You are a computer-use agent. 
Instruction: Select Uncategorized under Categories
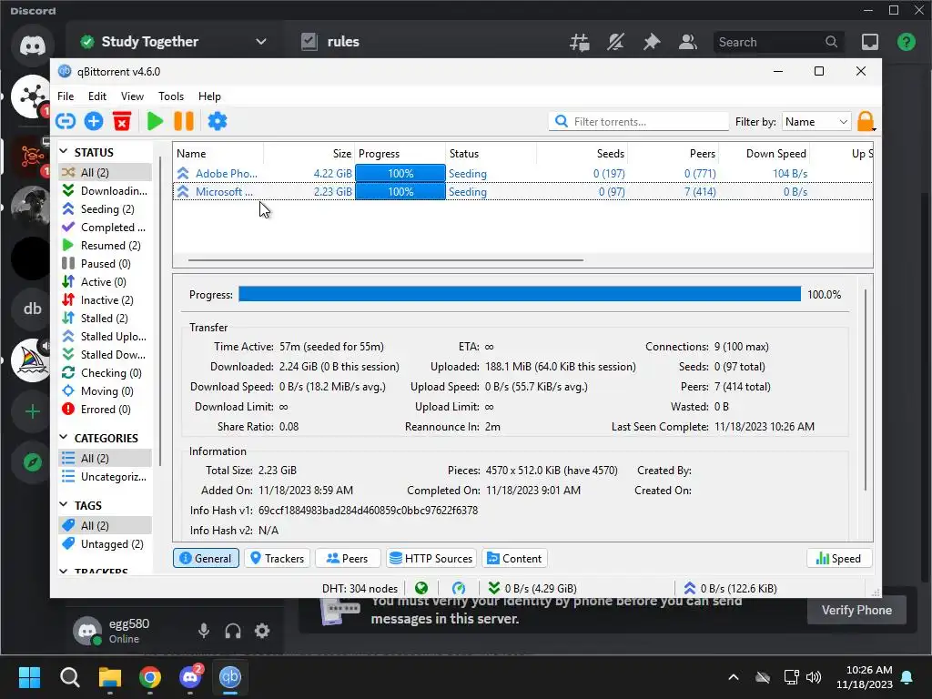[106, 477]
